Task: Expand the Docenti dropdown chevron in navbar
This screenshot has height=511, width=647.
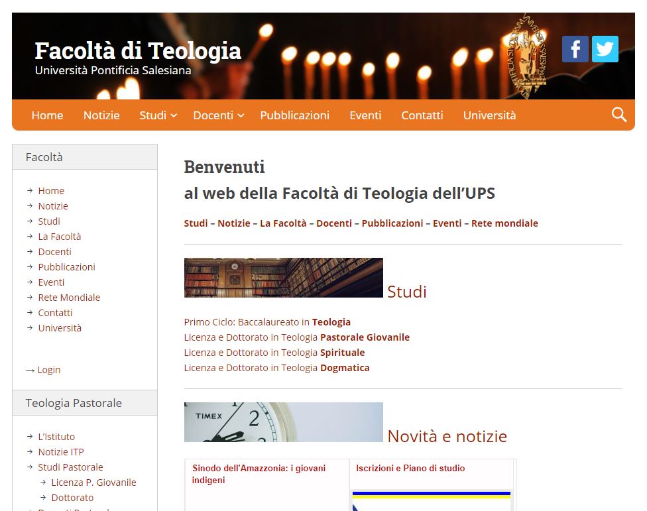Action: coord(241,115)
